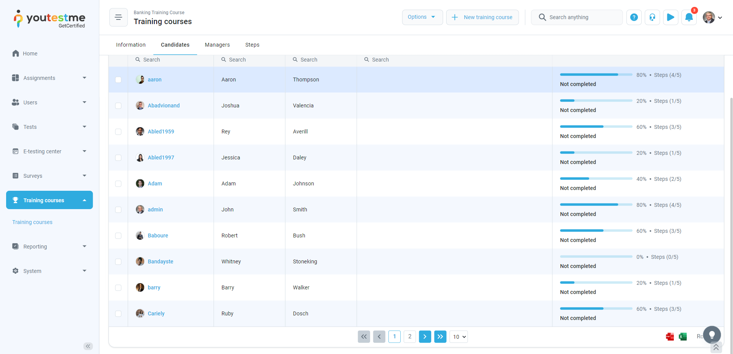Screen dimensions: 733x354
Task: Select the checkbox for candidate aaron
Action: click(118, 80)
